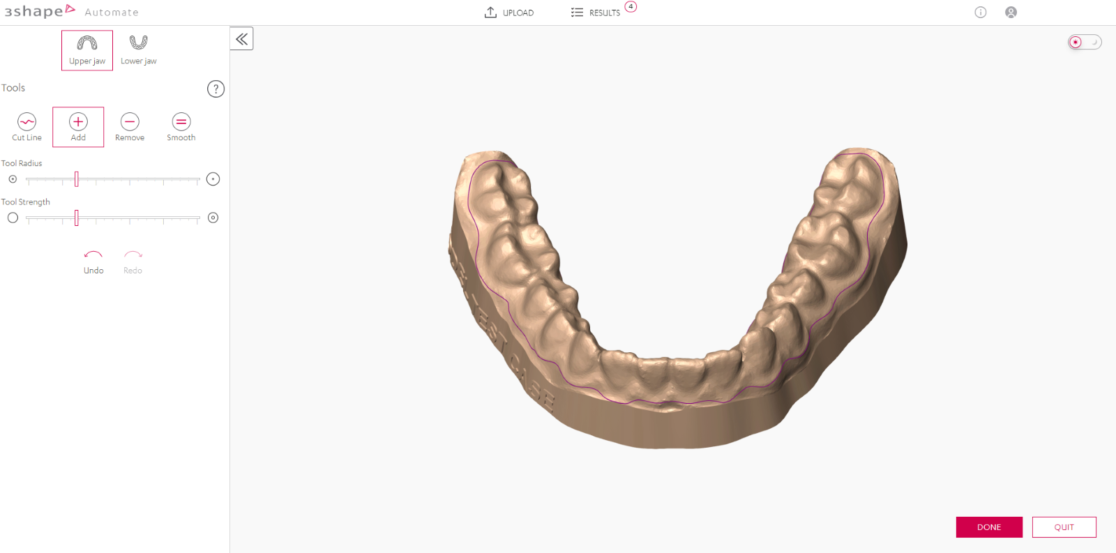Select the Add tool
Image resolution: width=1116 pixels, height=553 pixels.
[78, 126]
